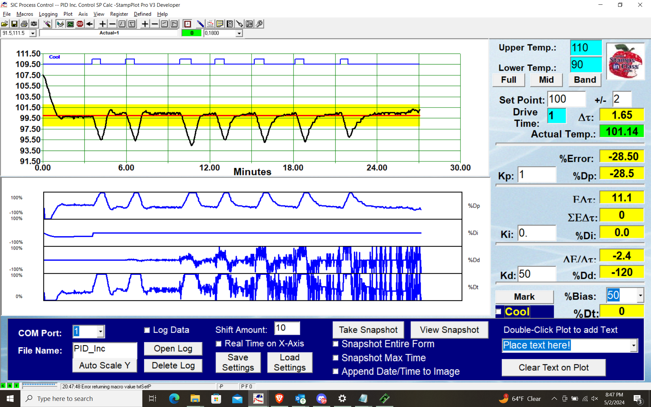Viewport: 651px width, 407px height.
Task: Click Clear Text on Plot button
Action: [x=553, y=367]
